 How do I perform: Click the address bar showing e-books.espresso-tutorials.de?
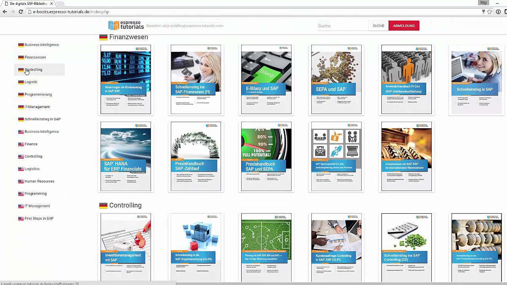click(253, 12)
